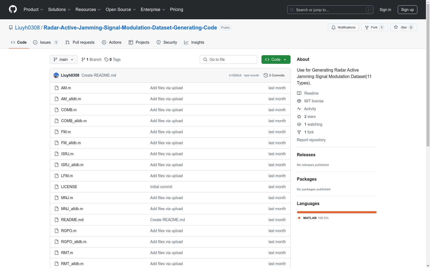Open the main branch selector dropdown
430x268 pixels.
coord(64,59)
